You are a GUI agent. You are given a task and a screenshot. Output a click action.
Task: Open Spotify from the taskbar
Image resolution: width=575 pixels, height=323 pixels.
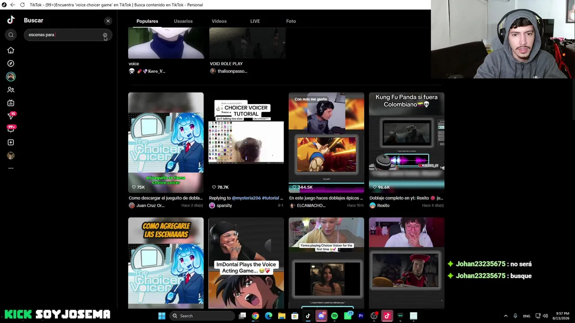click(x=334, y=316)
